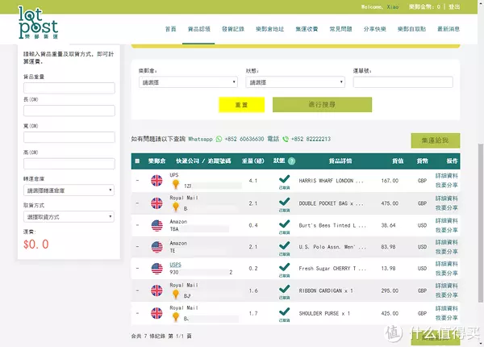Click the lotpost logo

(x=38, y=23)
